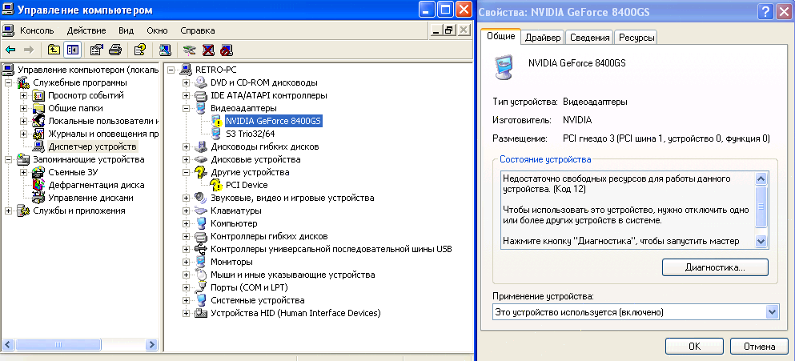Click OK in the properties dialog
This screenshot has height=361, width=795.
[694, 347]
